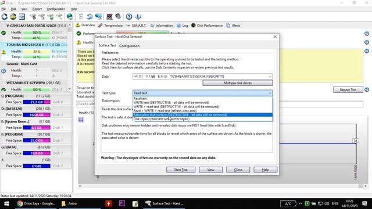Click the Repeat Test button
This screenshot has height=209, width=372.
348,89
